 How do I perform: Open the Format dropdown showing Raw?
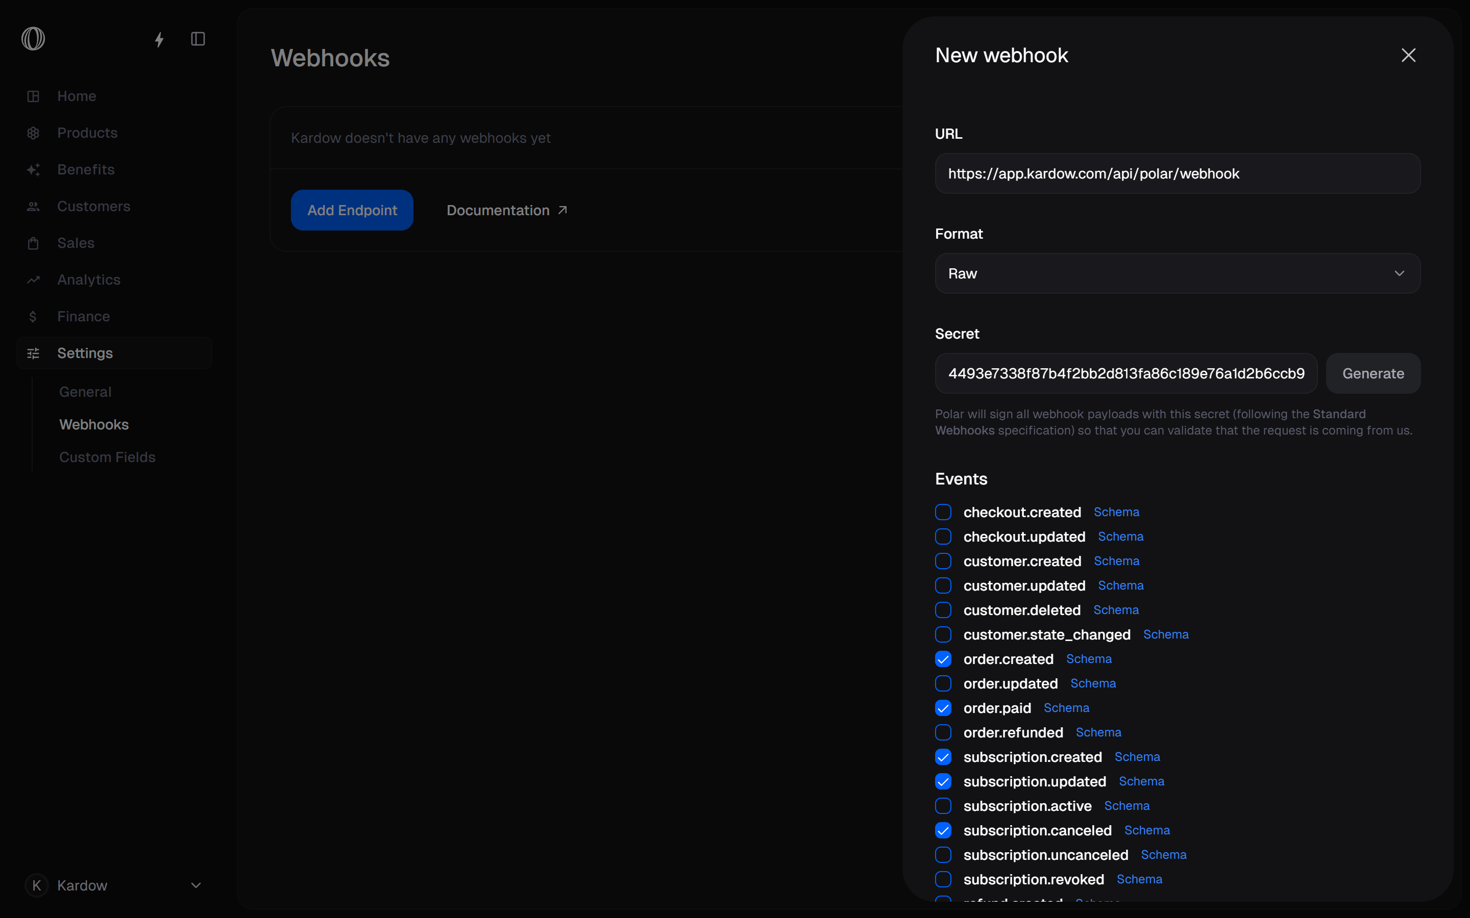[x=1177, y=274]
